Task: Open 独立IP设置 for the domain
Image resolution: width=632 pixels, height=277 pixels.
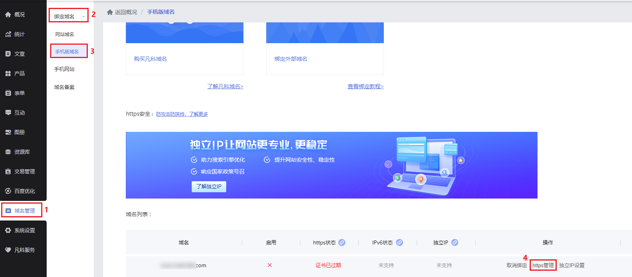Action: tap(572, 266)
